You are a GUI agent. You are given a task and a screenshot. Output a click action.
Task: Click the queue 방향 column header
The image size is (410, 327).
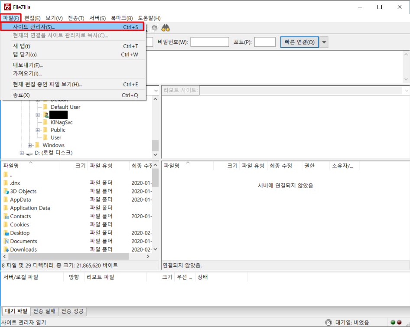click(x=74, y=277)
